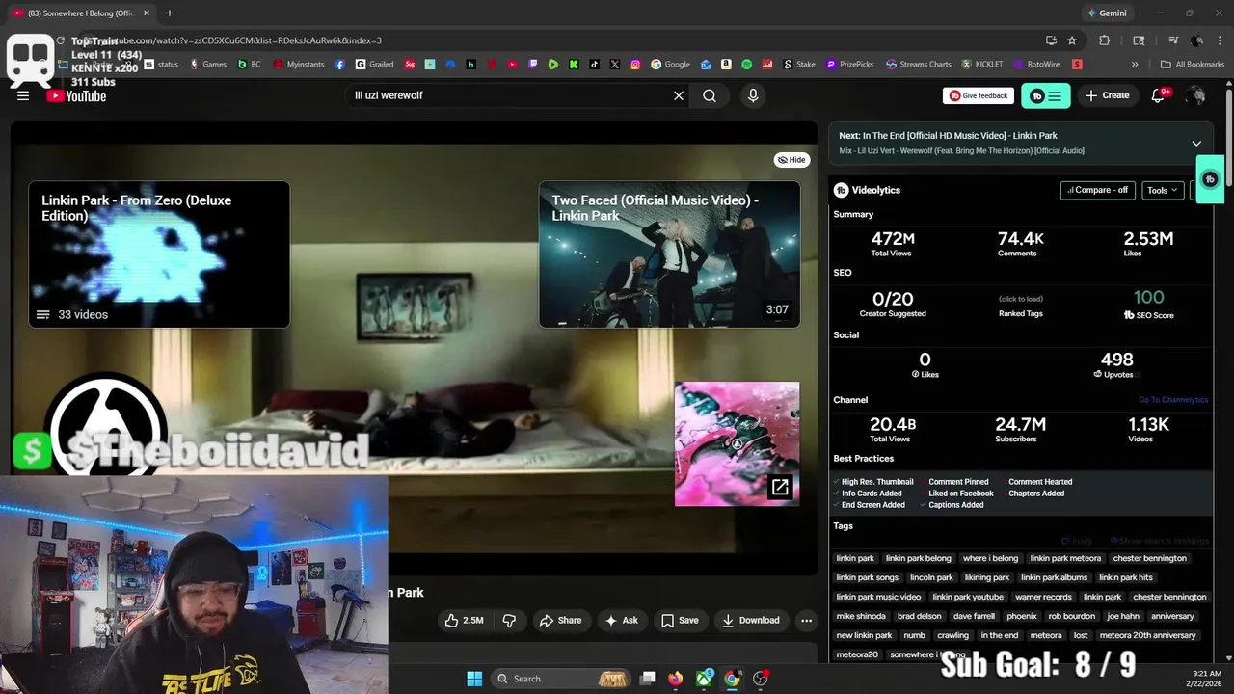Open the TikTok bookmark icon
The image size is (1234, 694).
pos(594,65)
